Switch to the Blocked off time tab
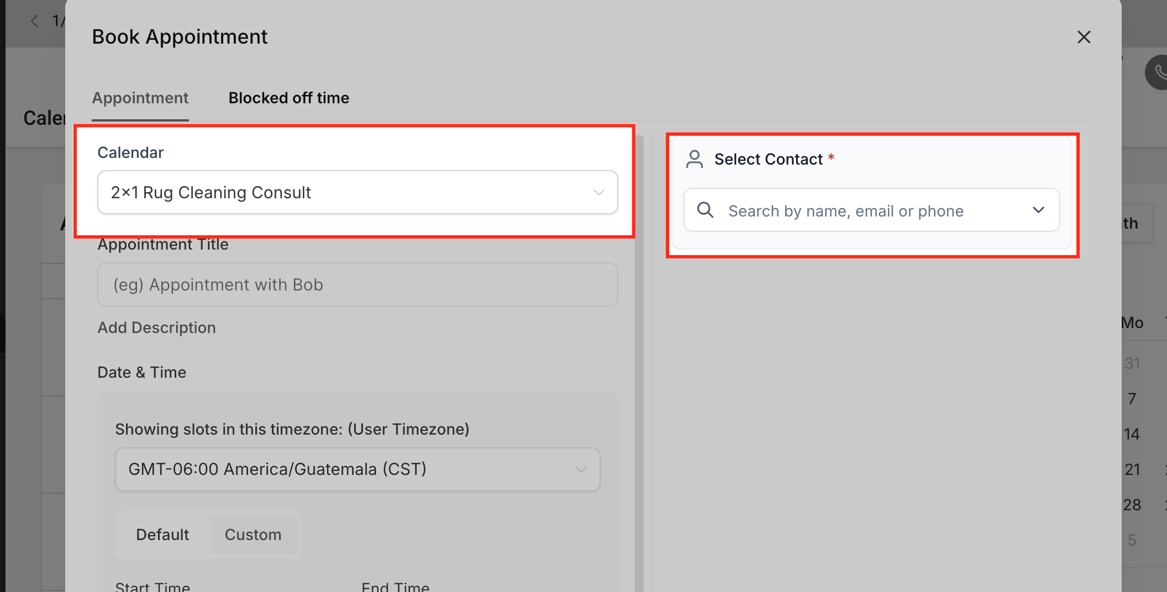Viewport: 1167px width, 592px height. coord(288,98)
